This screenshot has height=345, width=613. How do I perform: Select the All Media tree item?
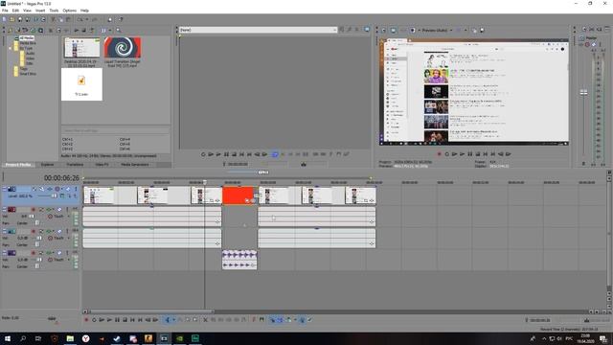[27, 38]
